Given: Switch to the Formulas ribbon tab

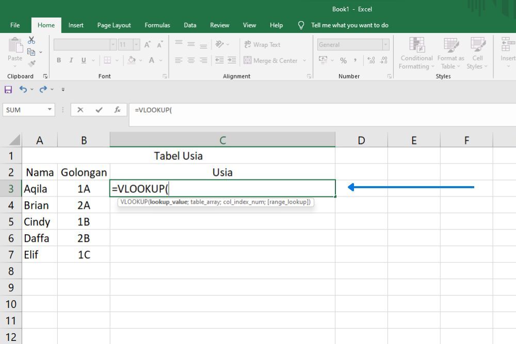Looking at the screenshot, I should [157, 25].
